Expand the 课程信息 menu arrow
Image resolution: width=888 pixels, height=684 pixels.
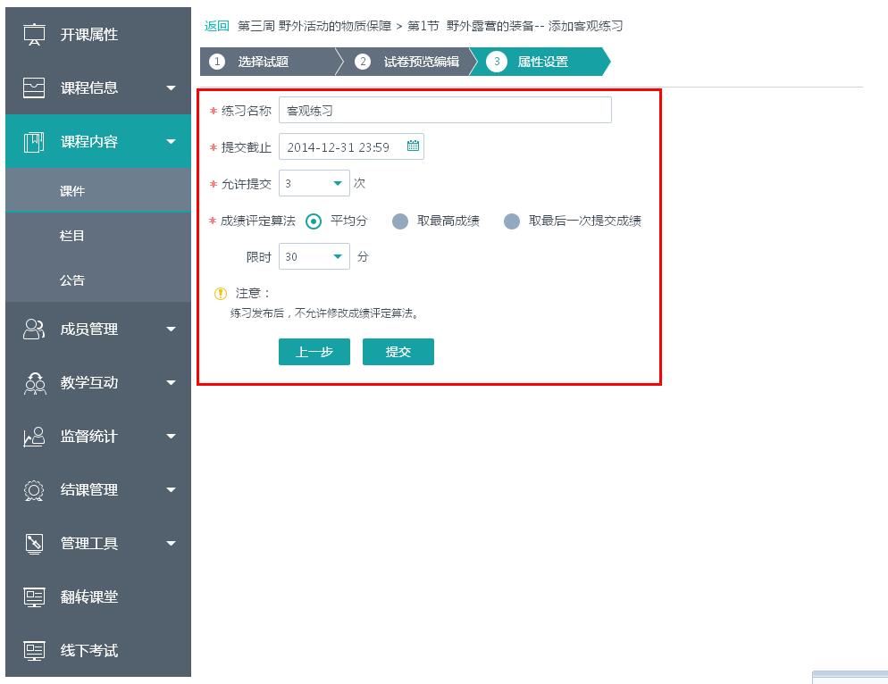pyautogui.click(x=171, y=88)
